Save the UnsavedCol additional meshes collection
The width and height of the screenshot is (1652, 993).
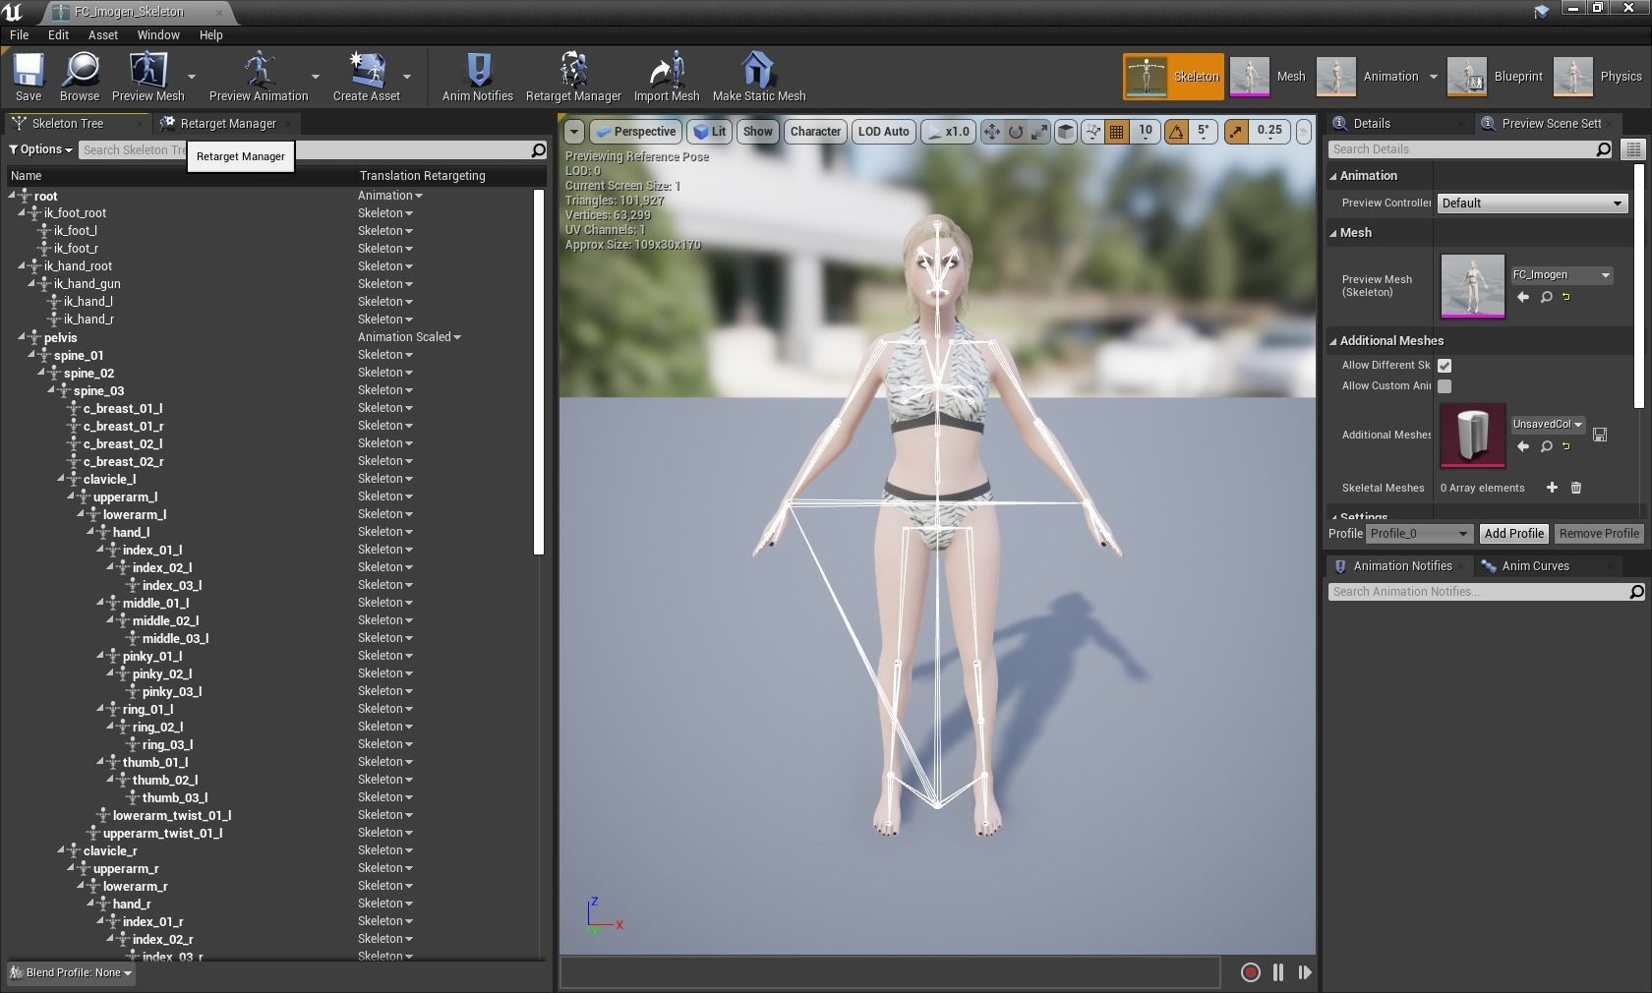pos(1600,435)
